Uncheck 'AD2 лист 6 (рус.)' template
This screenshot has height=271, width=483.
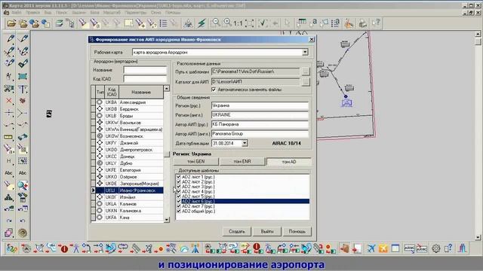tap(179, 201)
